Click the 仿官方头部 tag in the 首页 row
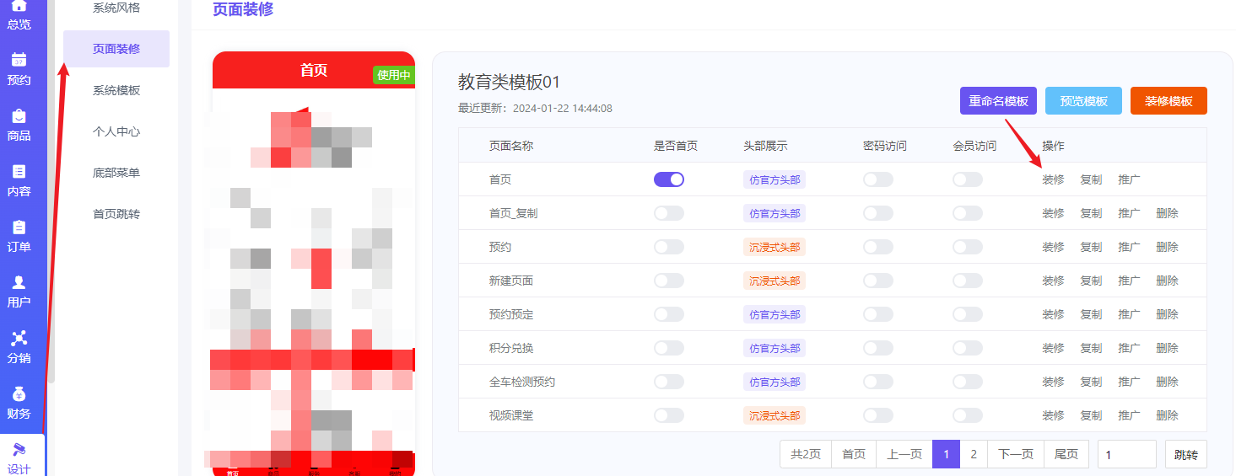Image resolution: width=1236 pixels, height=476 pixels. (775, 179)
